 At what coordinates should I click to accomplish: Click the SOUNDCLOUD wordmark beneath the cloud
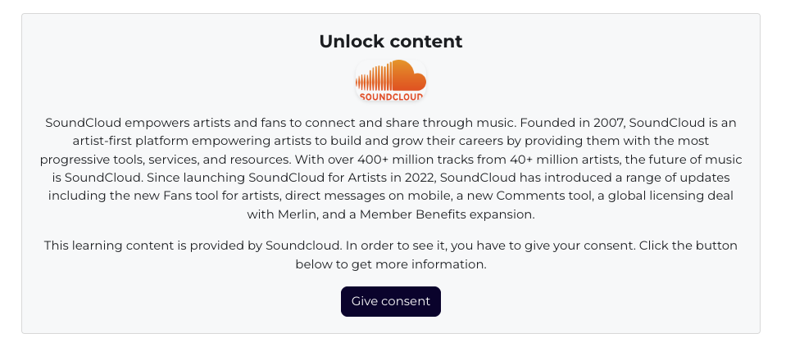tap(391, 96)
